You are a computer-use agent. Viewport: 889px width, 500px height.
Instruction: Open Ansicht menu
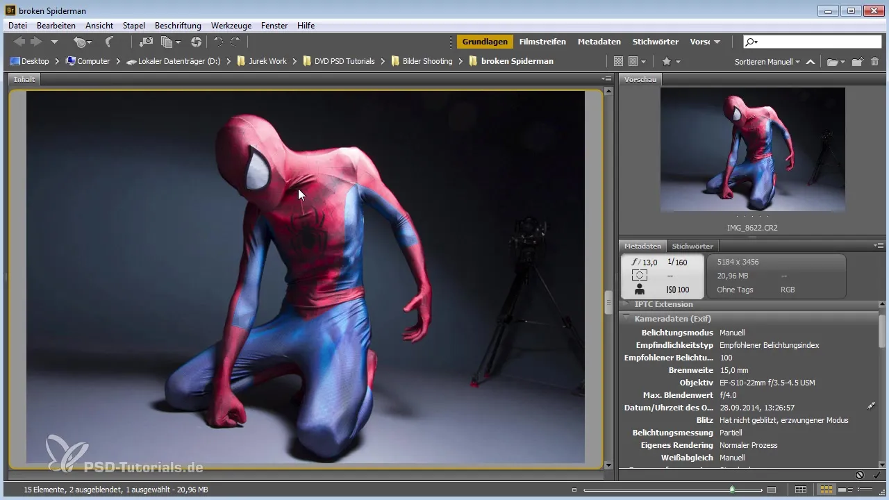99,26
